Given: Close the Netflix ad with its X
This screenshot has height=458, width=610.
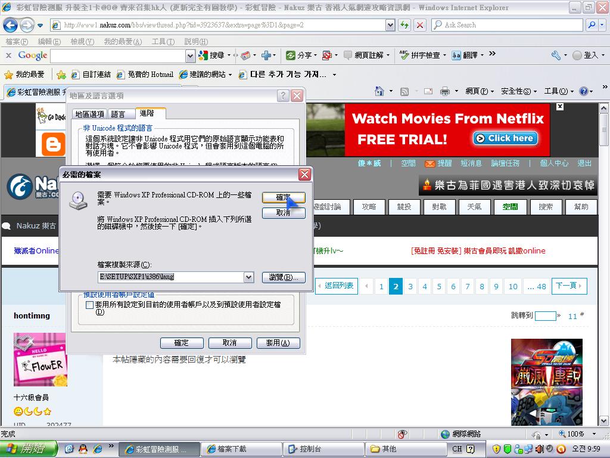Looking at the screenshot, I should tap(560, 106).
